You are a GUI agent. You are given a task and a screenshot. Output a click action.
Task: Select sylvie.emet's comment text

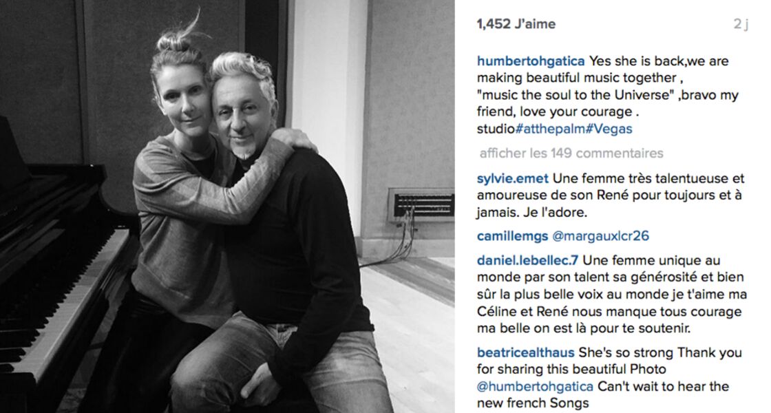tap(611, 195)
